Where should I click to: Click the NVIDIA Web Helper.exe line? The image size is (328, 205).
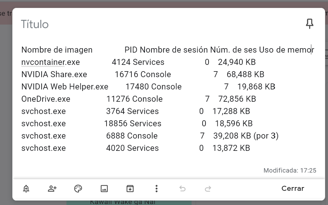(65, 87)
